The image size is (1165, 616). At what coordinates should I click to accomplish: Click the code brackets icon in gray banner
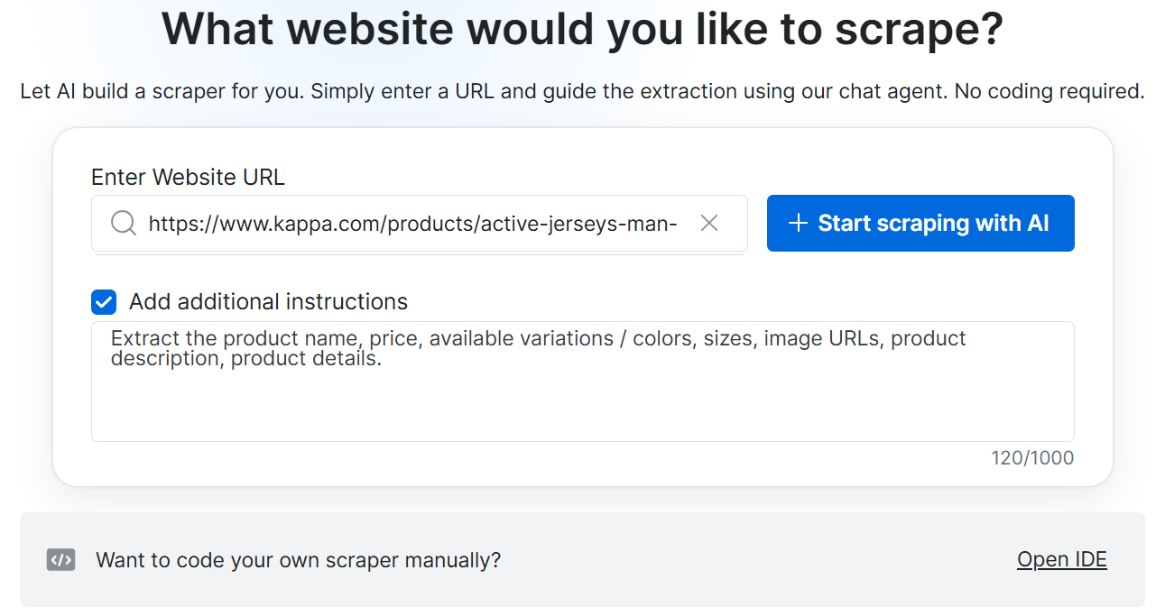click(x=60, y=560)
